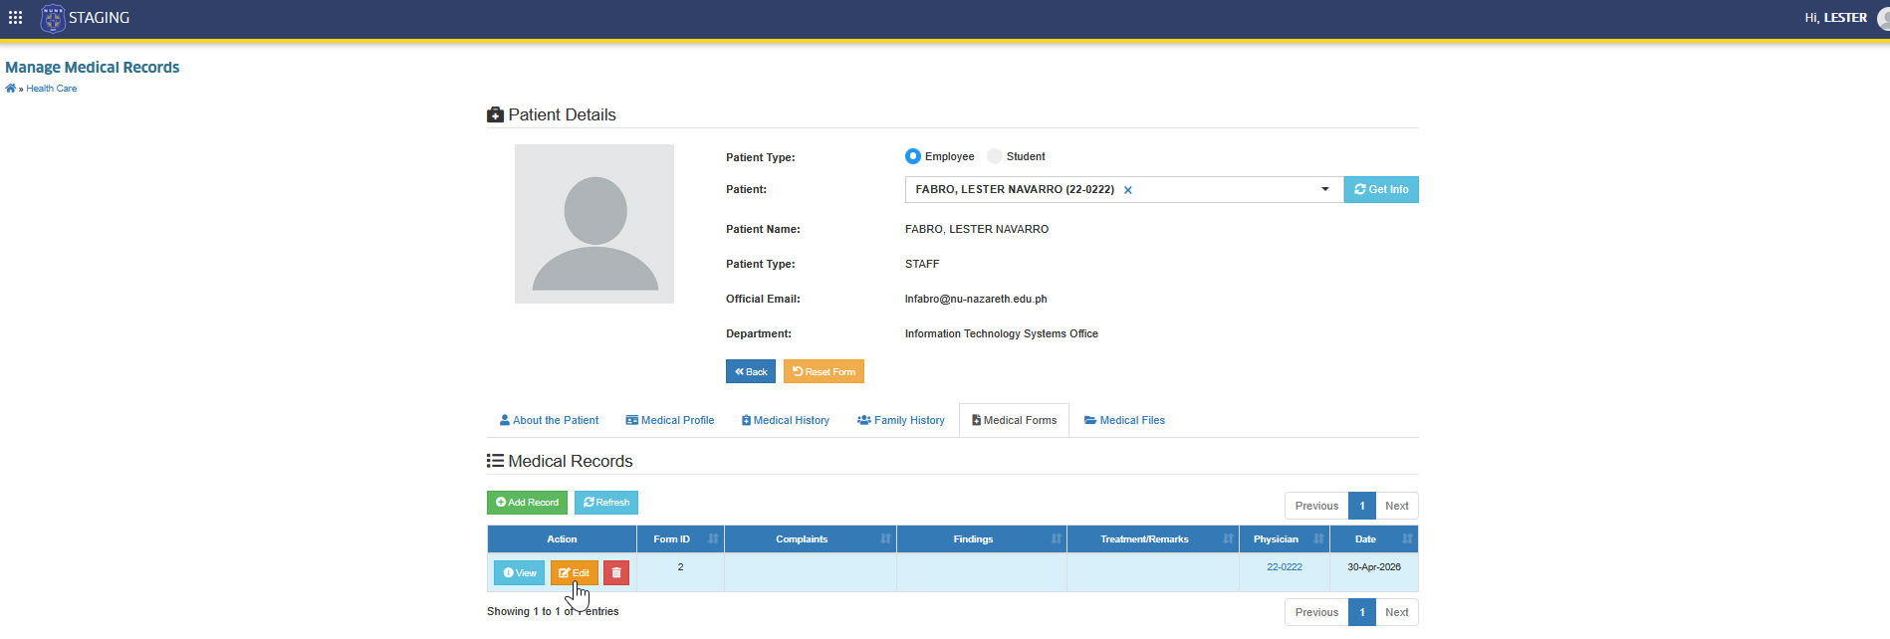Click the Action column header
The height and width of the screenshot is (639, 1890).
pos(562,539)
